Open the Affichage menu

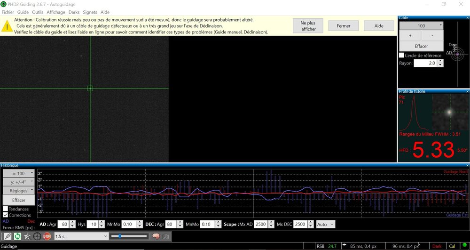coord(56,12)
